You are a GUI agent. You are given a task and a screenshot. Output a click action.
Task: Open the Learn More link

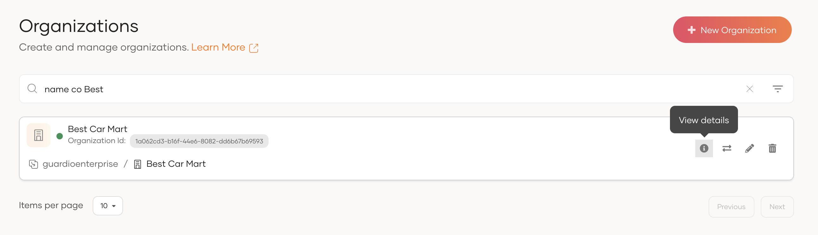click(218, 47)
